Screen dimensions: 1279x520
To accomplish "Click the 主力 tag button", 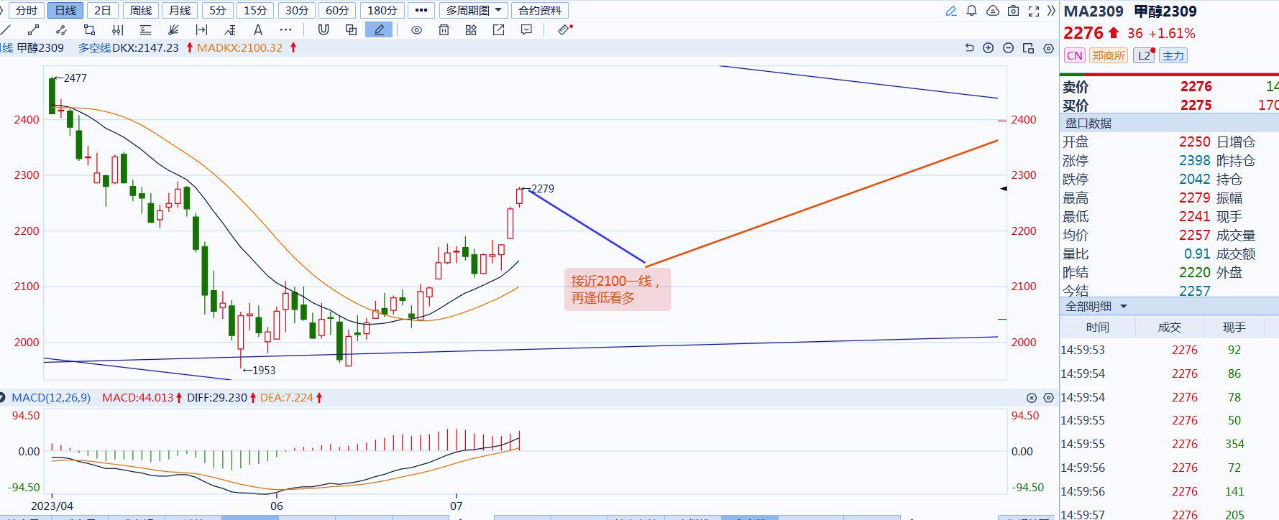I will (1173, 56).
